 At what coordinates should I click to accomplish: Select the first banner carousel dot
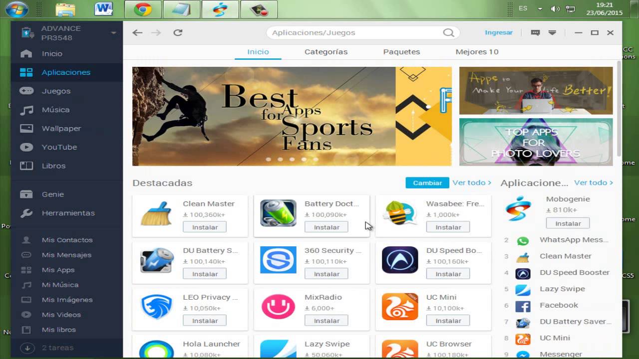pos(268,160)
